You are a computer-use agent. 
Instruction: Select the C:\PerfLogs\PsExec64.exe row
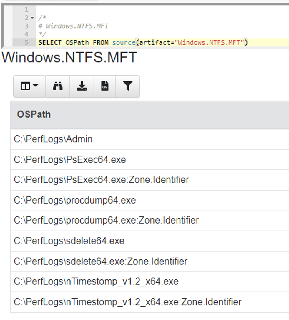pyautogui.click(x=150, y=160)
